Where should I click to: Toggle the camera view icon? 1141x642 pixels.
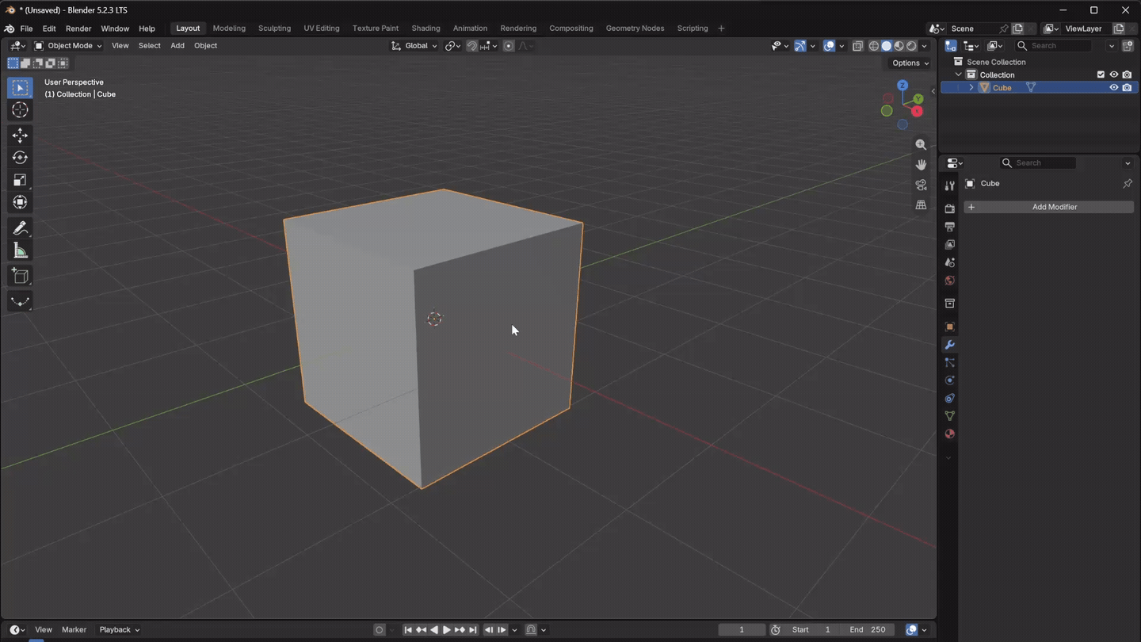click(x=921, y=185)
